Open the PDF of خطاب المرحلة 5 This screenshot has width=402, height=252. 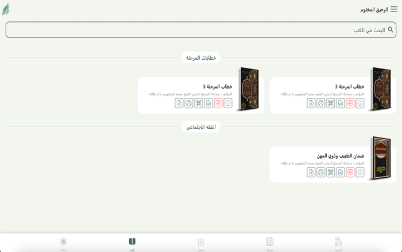208,103
